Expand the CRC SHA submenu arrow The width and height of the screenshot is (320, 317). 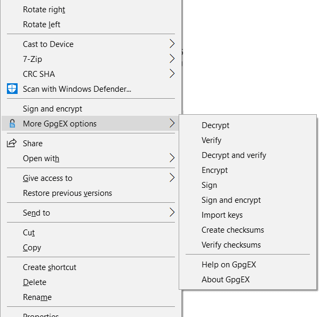172,74
